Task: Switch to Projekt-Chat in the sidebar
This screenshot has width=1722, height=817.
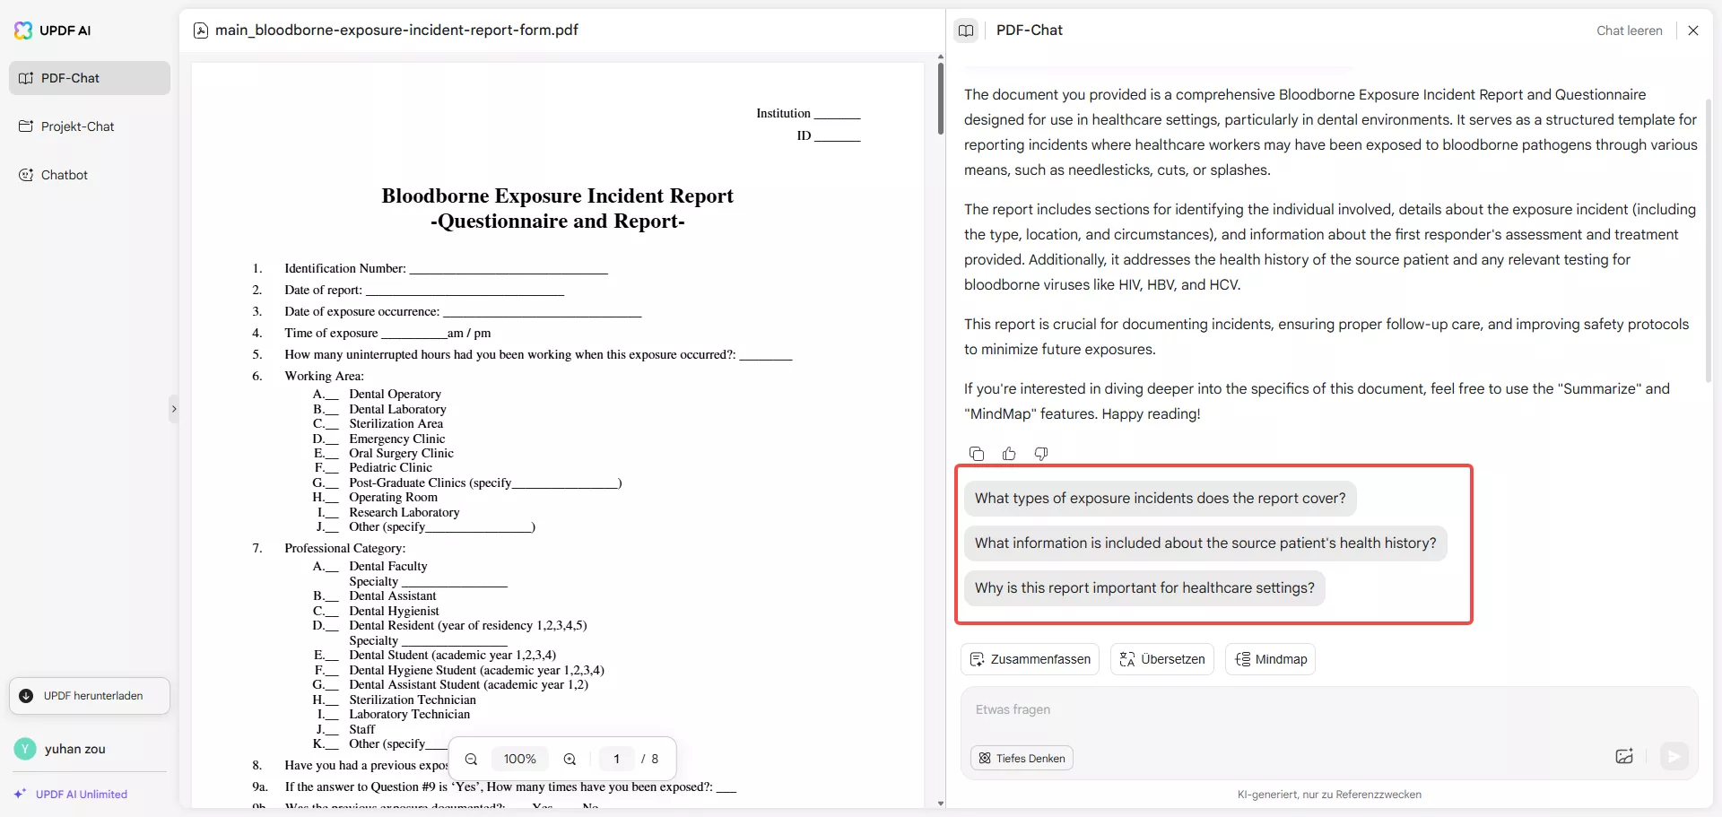Action: [x=90, y=126]
